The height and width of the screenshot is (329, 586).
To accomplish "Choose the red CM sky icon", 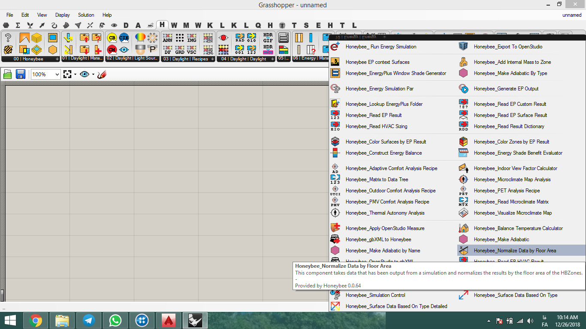I will 112,50.
